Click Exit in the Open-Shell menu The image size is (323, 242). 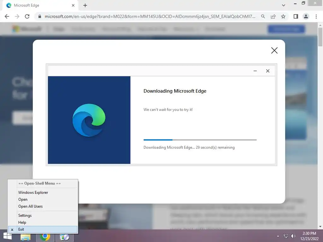(x=43, y=229)
